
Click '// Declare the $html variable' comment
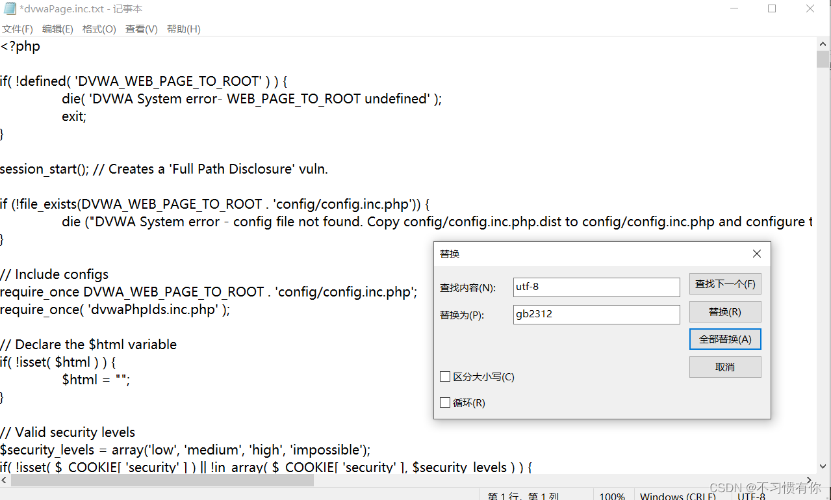tap(88, 345)
